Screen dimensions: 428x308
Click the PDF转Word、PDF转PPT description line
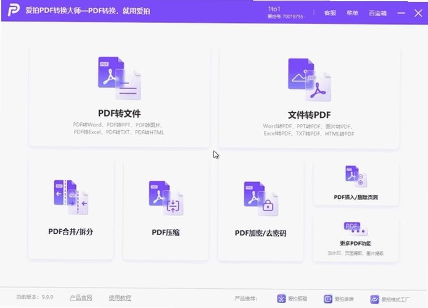[x=118, y=125]
